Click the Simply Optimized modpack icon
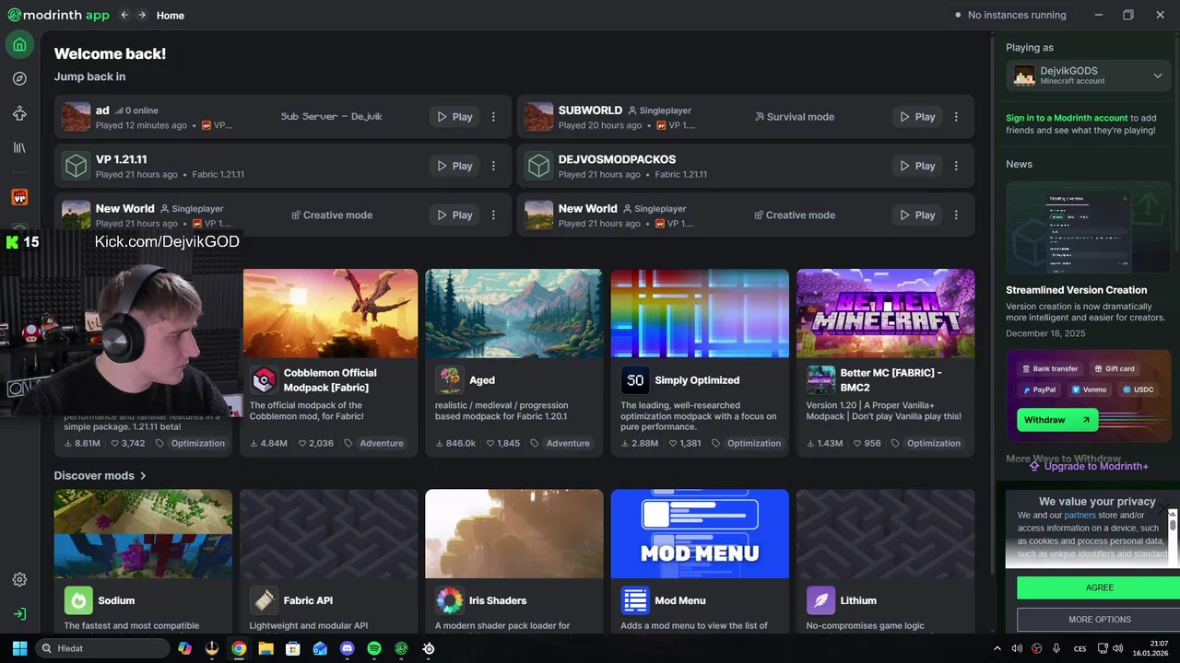The width and height of the screenshot is (1180, 663). [x=635, y=379]
